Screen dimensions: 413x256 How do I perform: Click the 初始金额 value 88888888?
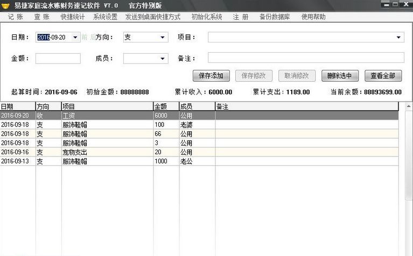(x=135, y=92)
